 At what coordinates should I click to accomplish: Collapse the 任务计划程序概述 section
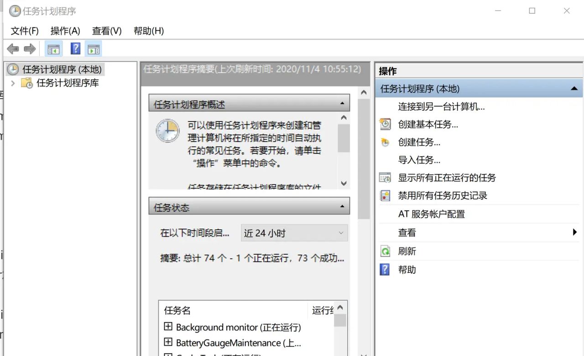pos(343,103)
